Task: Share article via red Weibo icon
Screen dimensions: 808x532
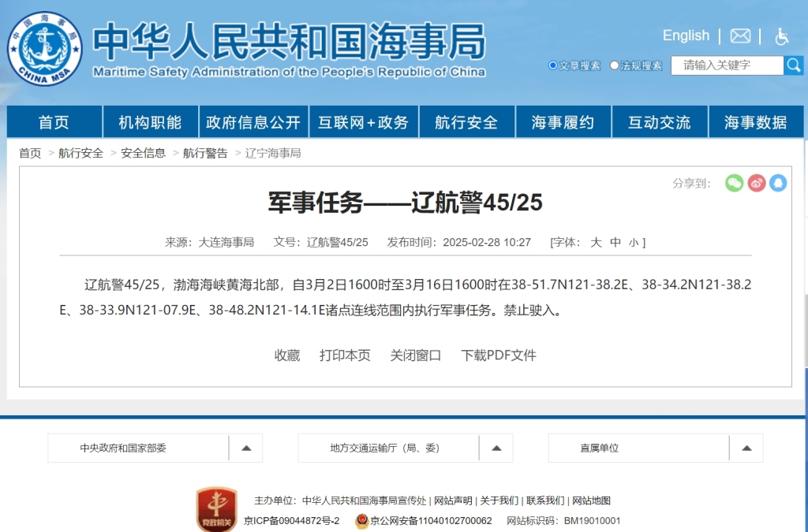Action: point(757,183)
